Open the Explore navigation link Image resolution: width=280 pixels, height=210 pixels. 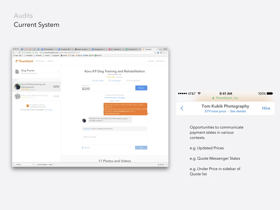coord(50,61)
